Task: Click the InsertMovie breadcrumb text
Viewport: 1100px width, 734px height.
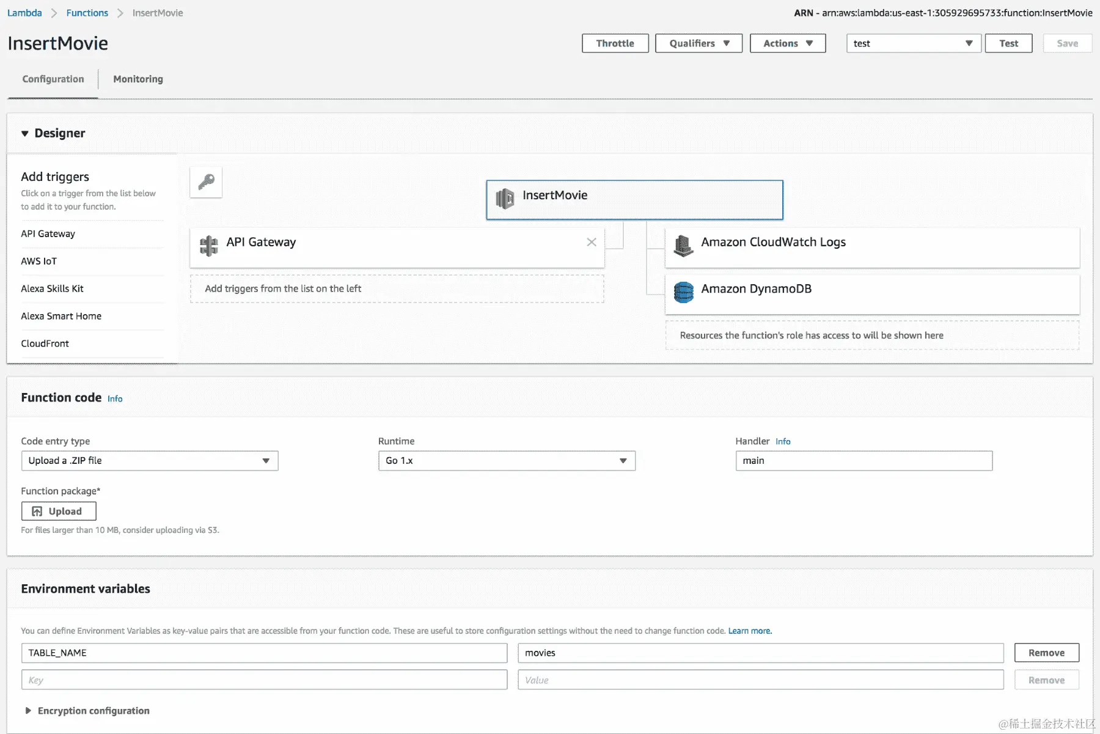Action: (158, 13)
